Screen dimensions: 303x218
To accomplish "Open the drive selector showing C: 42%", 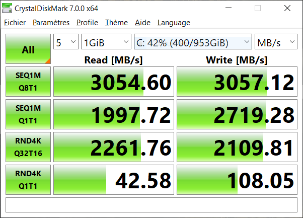I will 193,42.
